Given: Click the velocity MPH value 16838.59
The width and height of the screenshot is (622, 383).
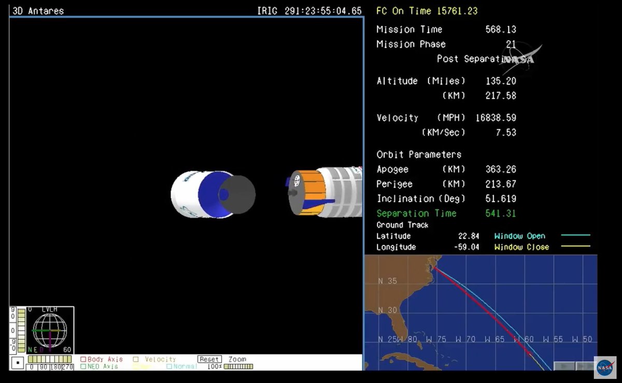Looking at the screenshot, I should [496, 118].
